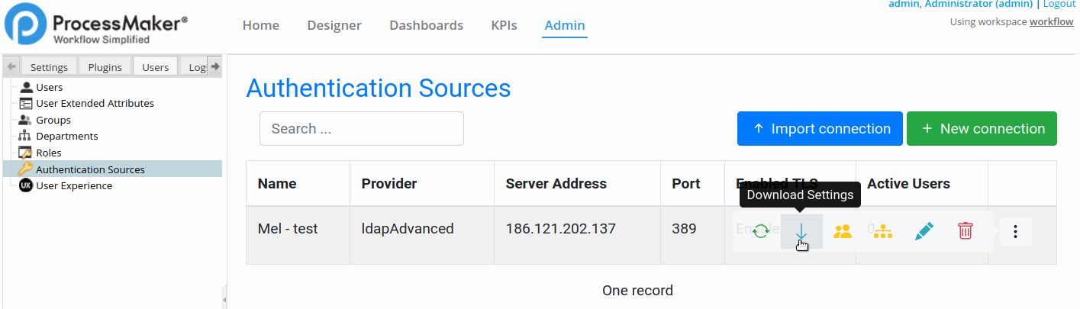Click the blue pencil edit icon
The width and height of the screenshot is (1080, 309).
pyautogui.click(x=924, y=231)
